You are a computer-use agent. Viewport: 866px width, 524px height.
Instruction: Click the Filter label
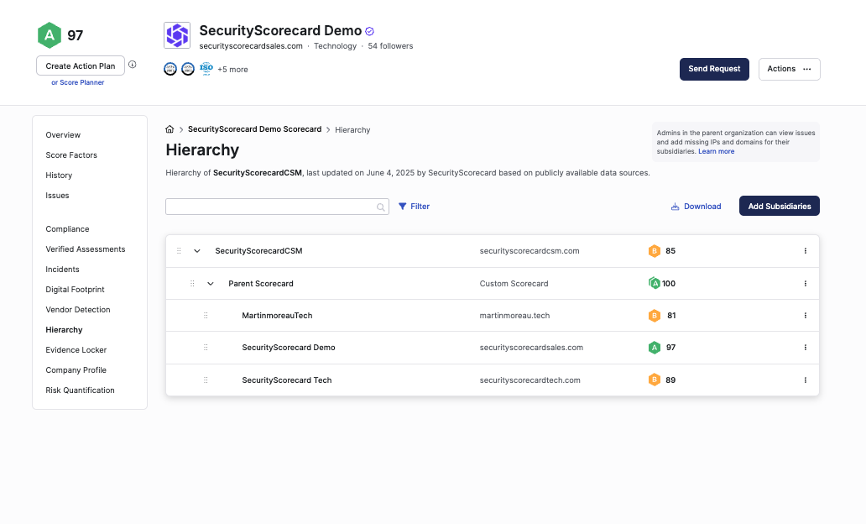pos(420,207)
